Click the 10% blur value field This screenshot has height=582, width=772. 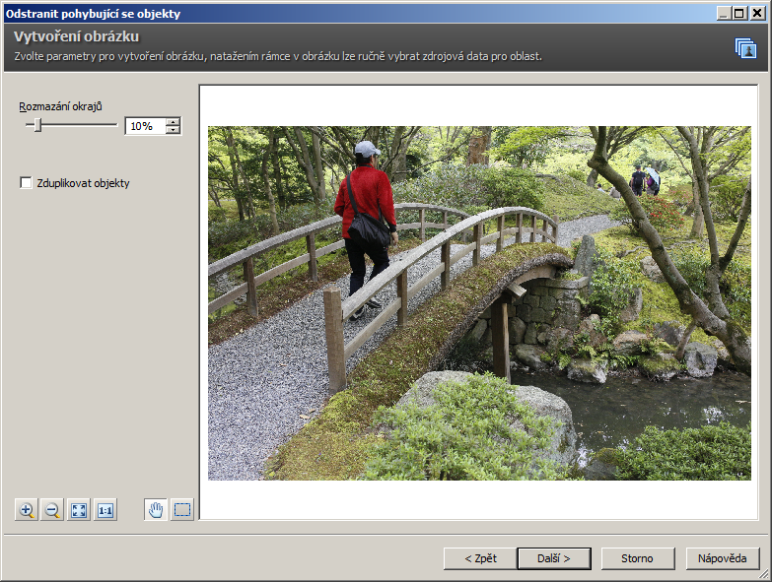tap(145, 126)
